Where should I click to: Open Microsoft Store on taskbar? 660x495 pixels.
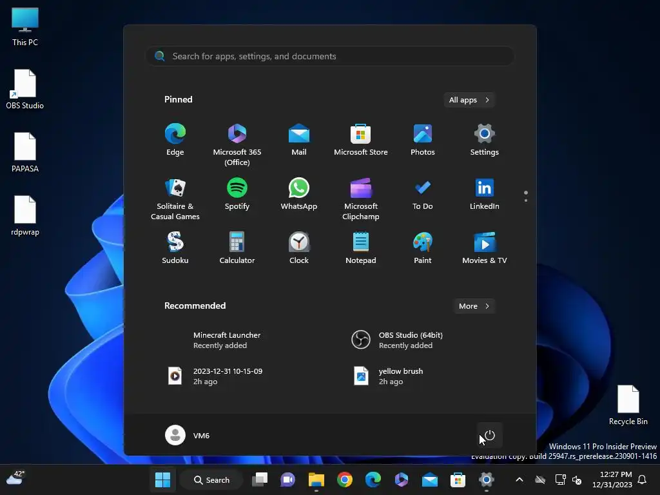point(458,480)
